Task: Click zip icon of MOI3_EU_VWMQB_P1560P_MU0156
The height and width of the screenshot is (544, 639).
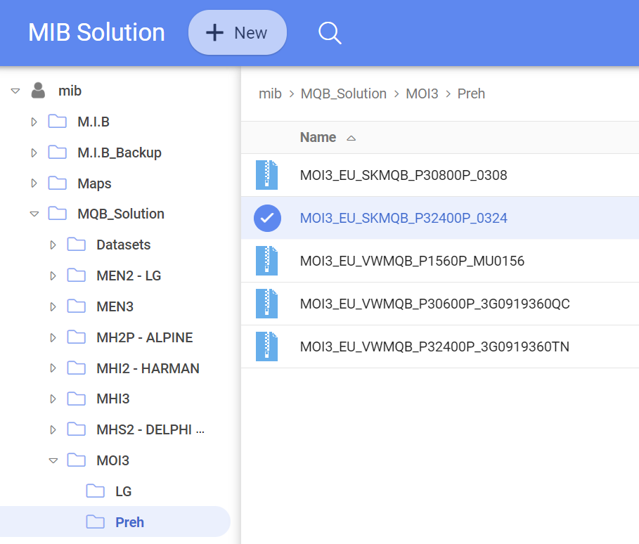Action: pos(267,261)
